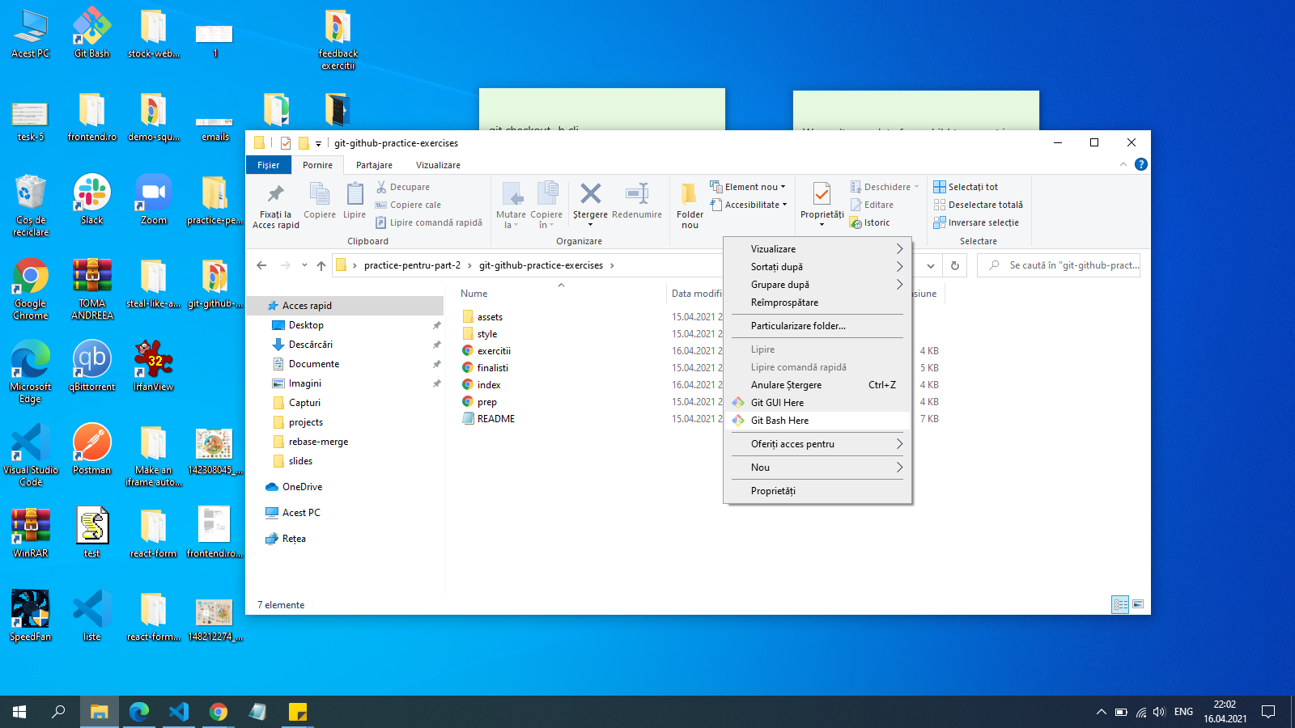Screen dimensions: 1295x728
Task: Choose Git Bash Here from context menu
Action: point(779,421)
